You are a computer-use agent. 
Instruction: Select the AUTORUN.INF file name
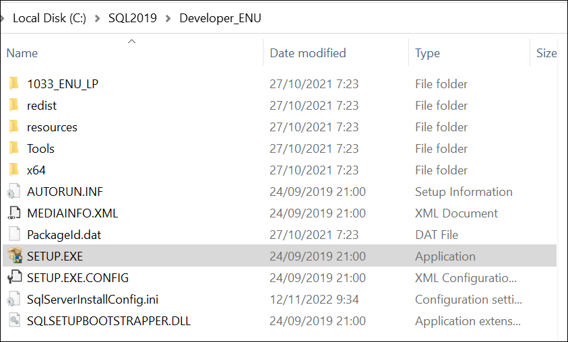click(x=65, y=192)
